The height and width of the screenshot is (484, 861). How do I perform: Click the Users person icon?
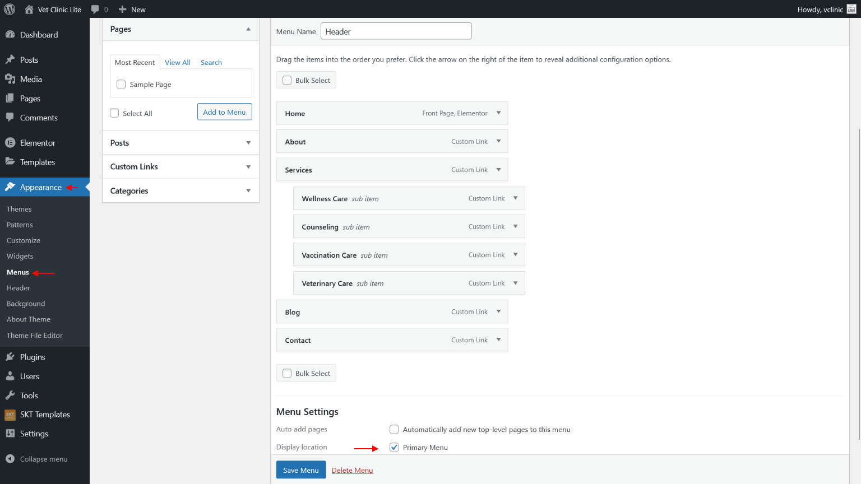point(10,376)
